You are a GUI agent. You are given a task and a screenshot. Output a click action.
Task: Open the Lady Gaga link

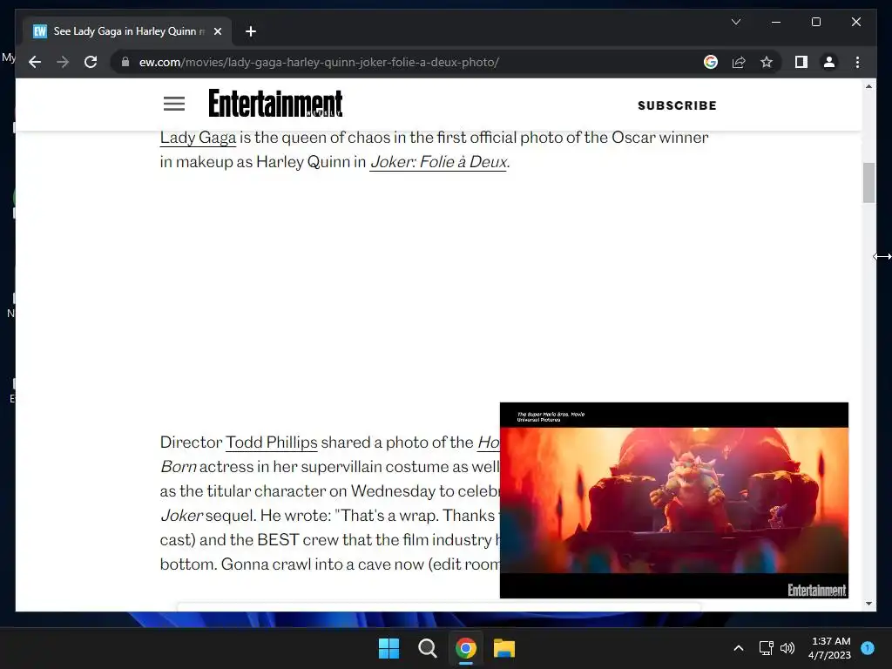(x=198, y=138)
